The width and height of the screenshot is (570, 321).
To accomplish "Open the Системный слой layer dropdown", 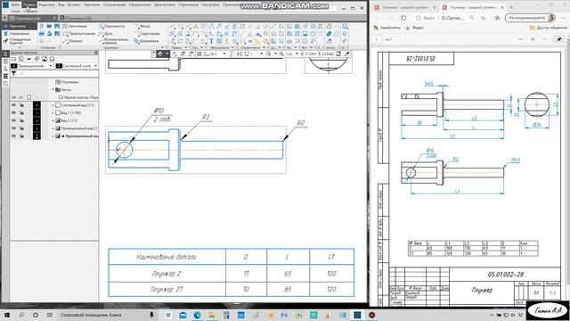I will pyautogui.click(x=95, y=66).
